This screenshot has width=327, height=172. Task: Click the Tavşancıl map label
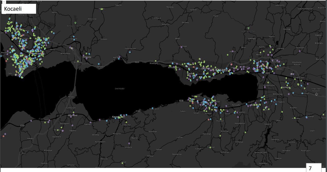(101, 66)
